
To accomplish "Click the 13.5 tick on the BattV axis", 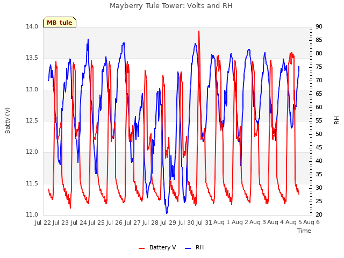I will [x=32, y=58].
